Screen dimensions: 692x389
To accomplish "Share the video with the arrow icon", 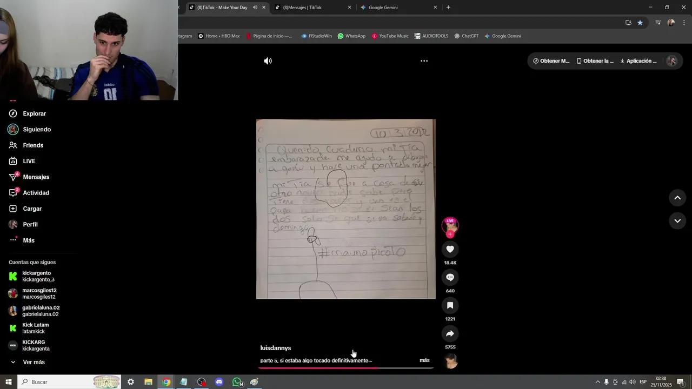I will click(x=450, y=333).
